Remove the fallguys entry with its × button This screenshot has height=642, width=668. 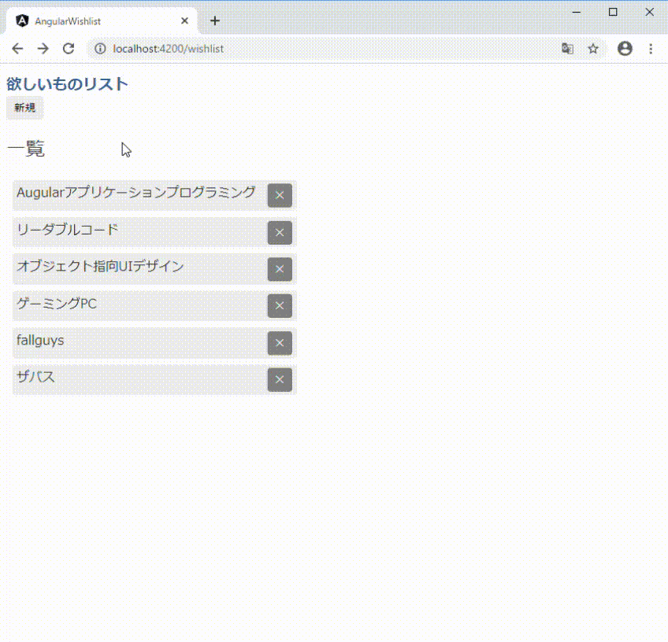click(280, 343)
